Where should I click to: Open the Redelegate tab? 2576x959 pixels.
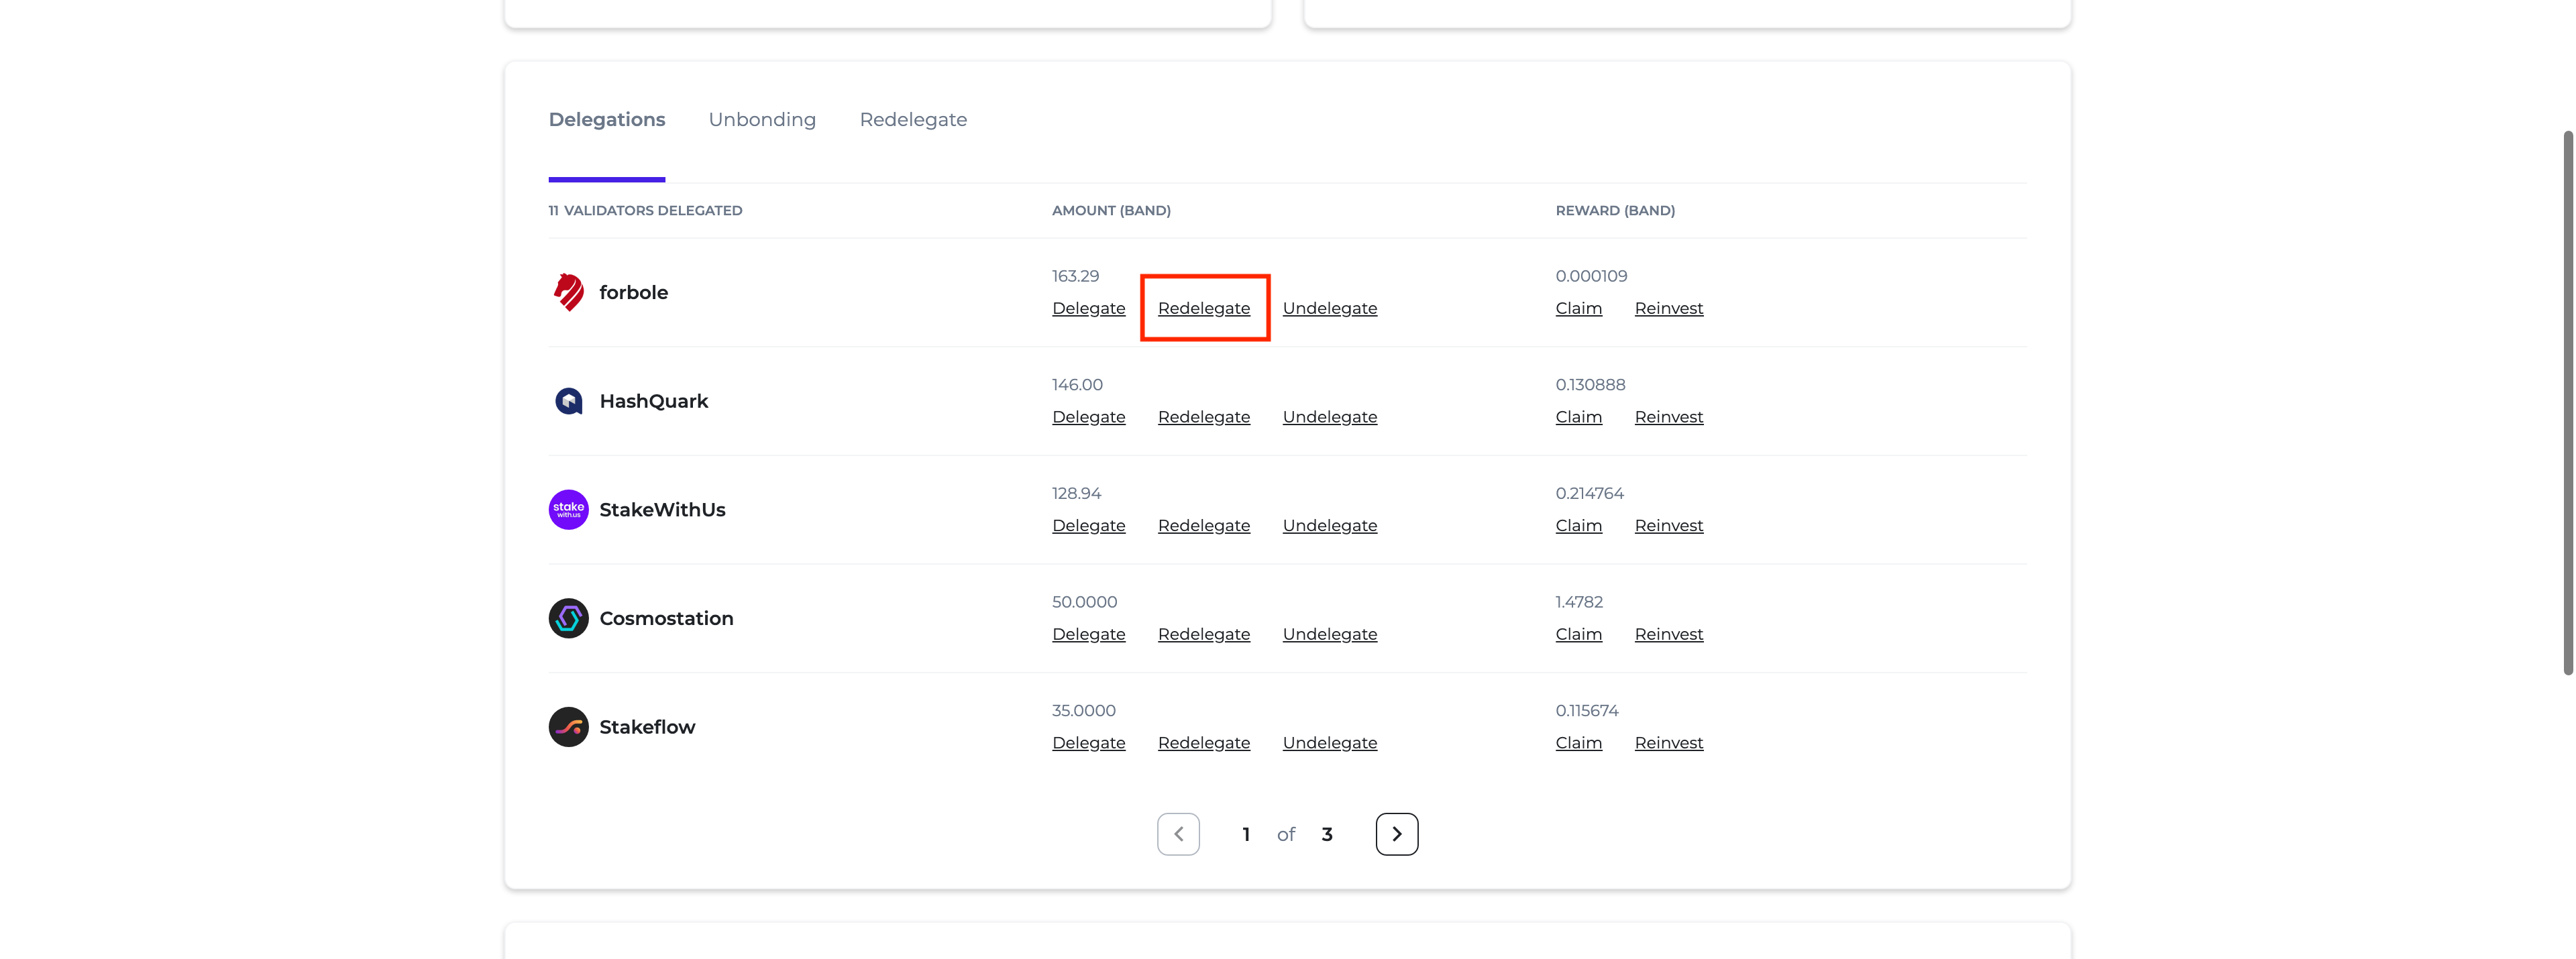pyautogui.click(x=913, y=119)
